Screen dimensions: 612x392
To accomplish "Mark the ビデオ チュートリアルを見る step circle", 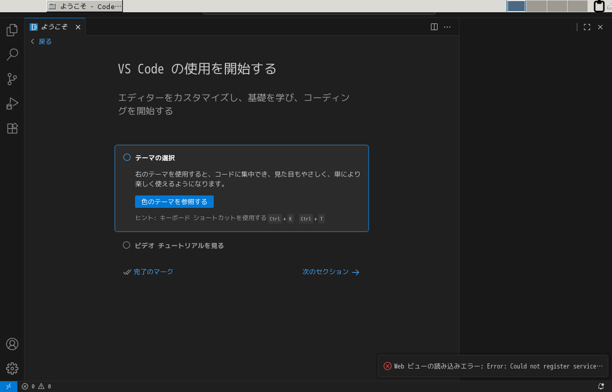I will pos(126,245).
